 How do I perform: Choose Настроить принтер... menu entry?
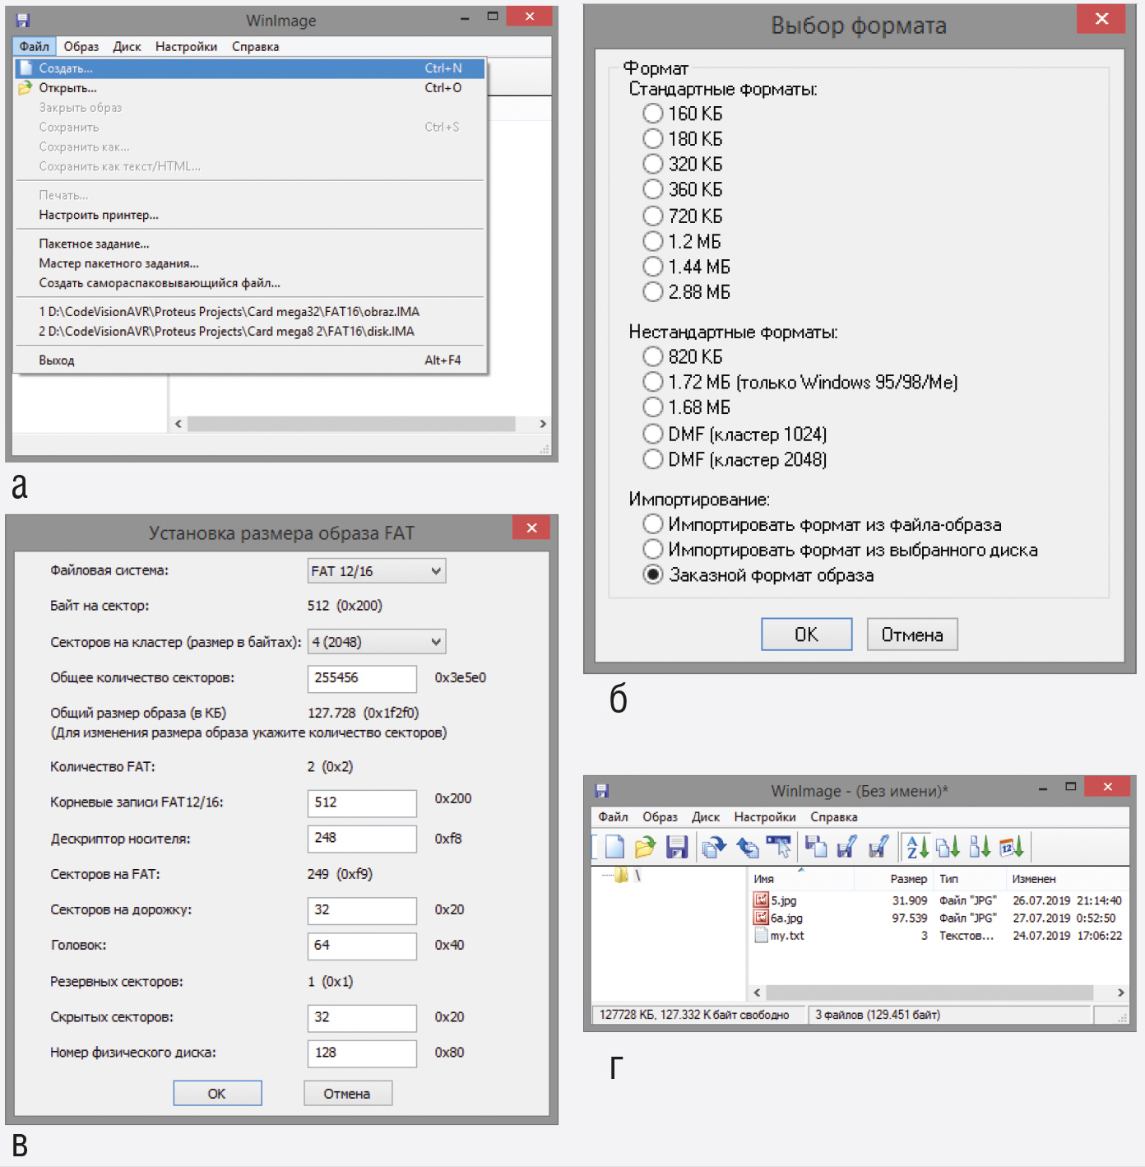click(x=250, y=215)
